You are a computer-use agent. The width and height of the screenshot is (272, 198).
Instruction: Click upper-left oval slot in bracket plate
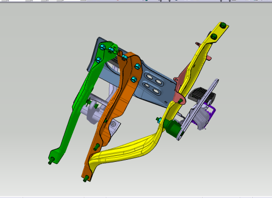tap(150, 76)
